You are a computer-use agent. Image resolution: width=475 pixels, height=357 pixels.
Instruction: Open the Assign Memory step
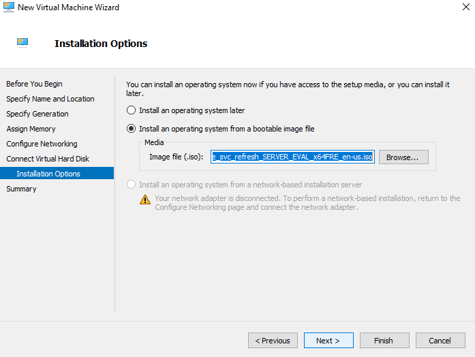tap(31, 129)
